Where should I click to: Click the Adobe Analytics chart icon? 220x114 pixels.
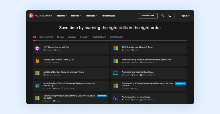tap(116, 98)
